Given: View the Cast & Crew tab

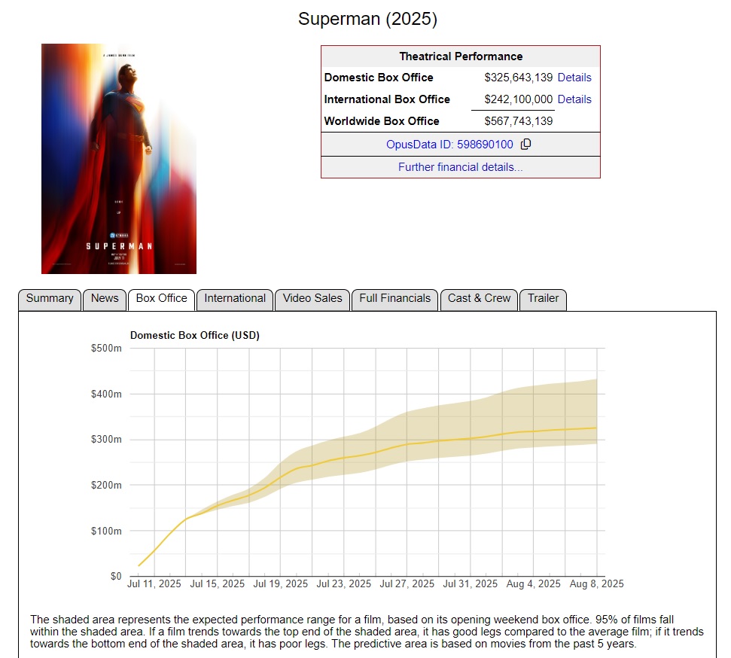Looking at the screenshot, I should click(480, 298).
